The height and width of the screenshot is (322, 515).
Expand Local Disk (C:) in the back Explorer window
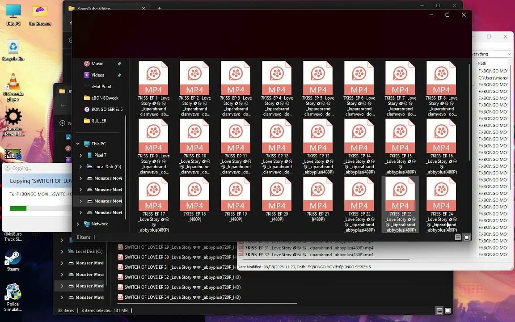pos(62,252)
